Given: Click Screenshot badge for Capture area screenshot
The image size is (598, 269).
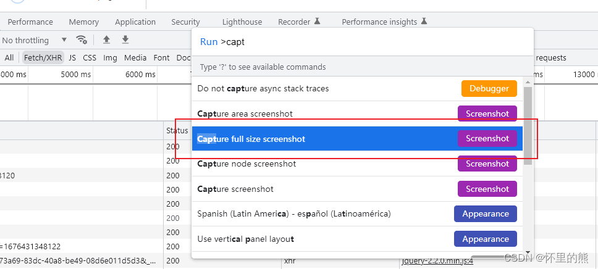Looking at the screenshot, I should [x=487, y=114].
